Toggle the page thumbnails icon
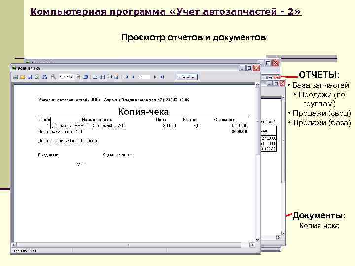Image resolution: width=355 pixels, height=266 pixels. click(x=103, y=77)
